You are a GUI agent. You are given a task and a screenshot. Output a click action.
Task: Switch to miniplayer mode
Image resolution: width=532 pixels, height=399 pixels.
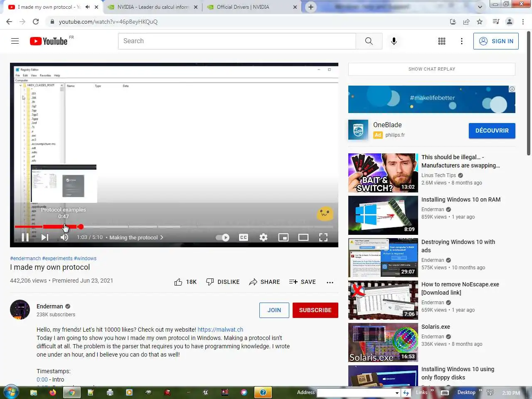[283, 237]
